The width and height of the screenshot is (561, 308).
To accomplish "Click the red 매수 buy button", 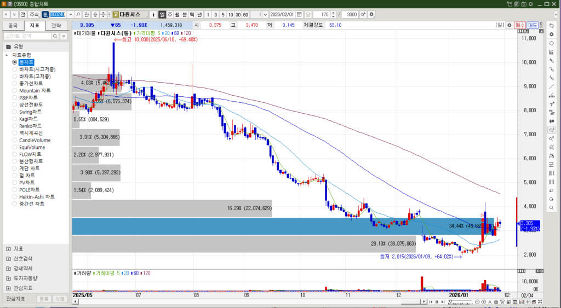I will [520, 25].
